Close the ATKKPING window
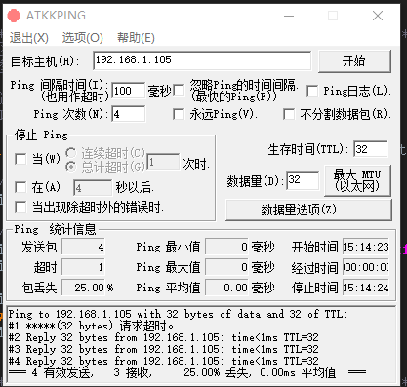407x387 pixels. click(x=378, y=16)
